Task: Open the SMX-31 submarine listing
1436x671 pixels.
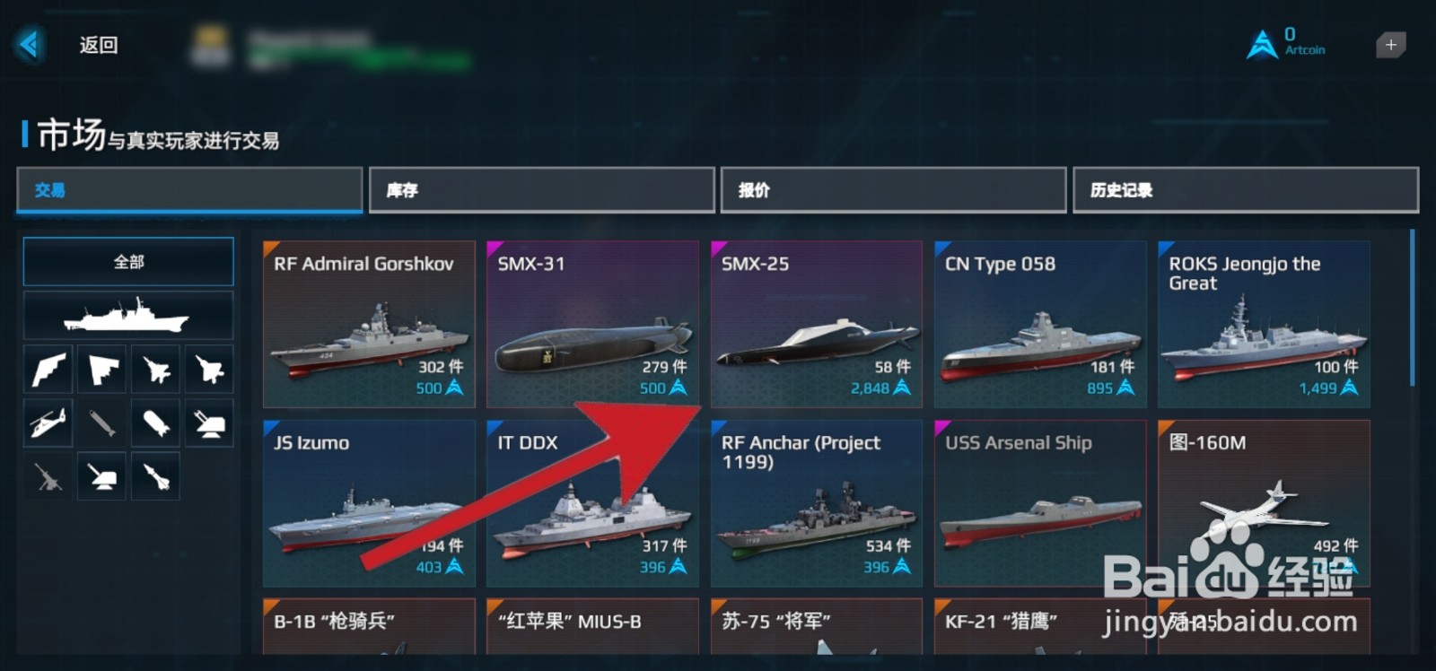Action: [x=592, y=324]
